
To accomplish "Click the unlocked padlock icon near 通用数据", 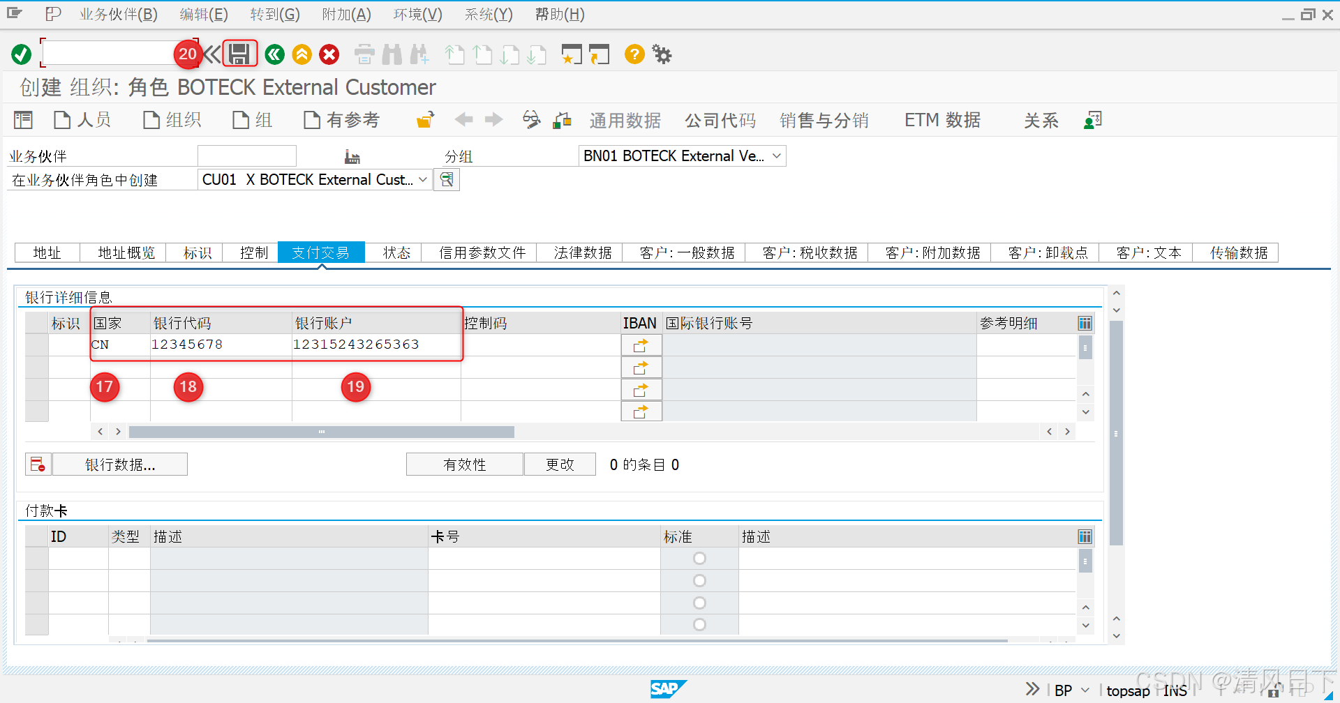I will coord(424,119).
